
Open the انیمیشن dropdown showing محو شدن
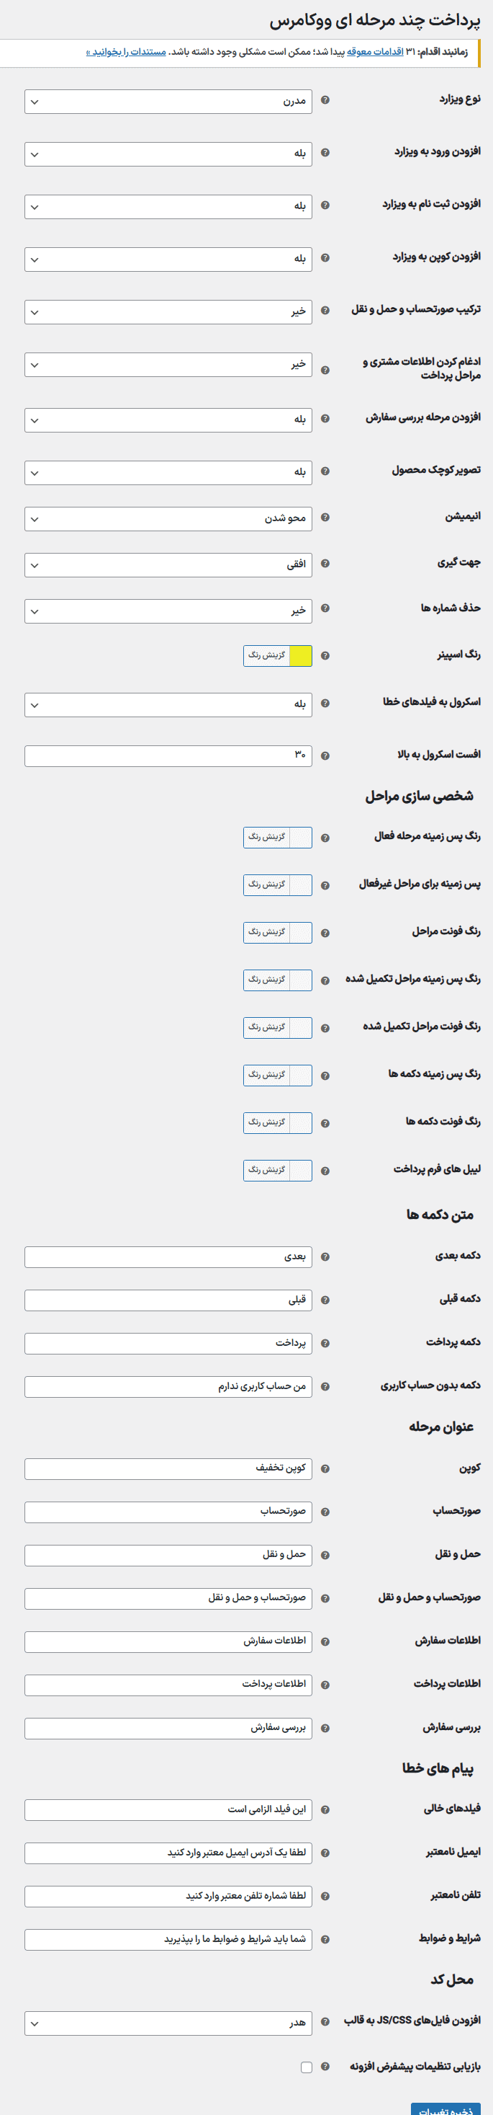pyautogui.click(x=168, y=519)
